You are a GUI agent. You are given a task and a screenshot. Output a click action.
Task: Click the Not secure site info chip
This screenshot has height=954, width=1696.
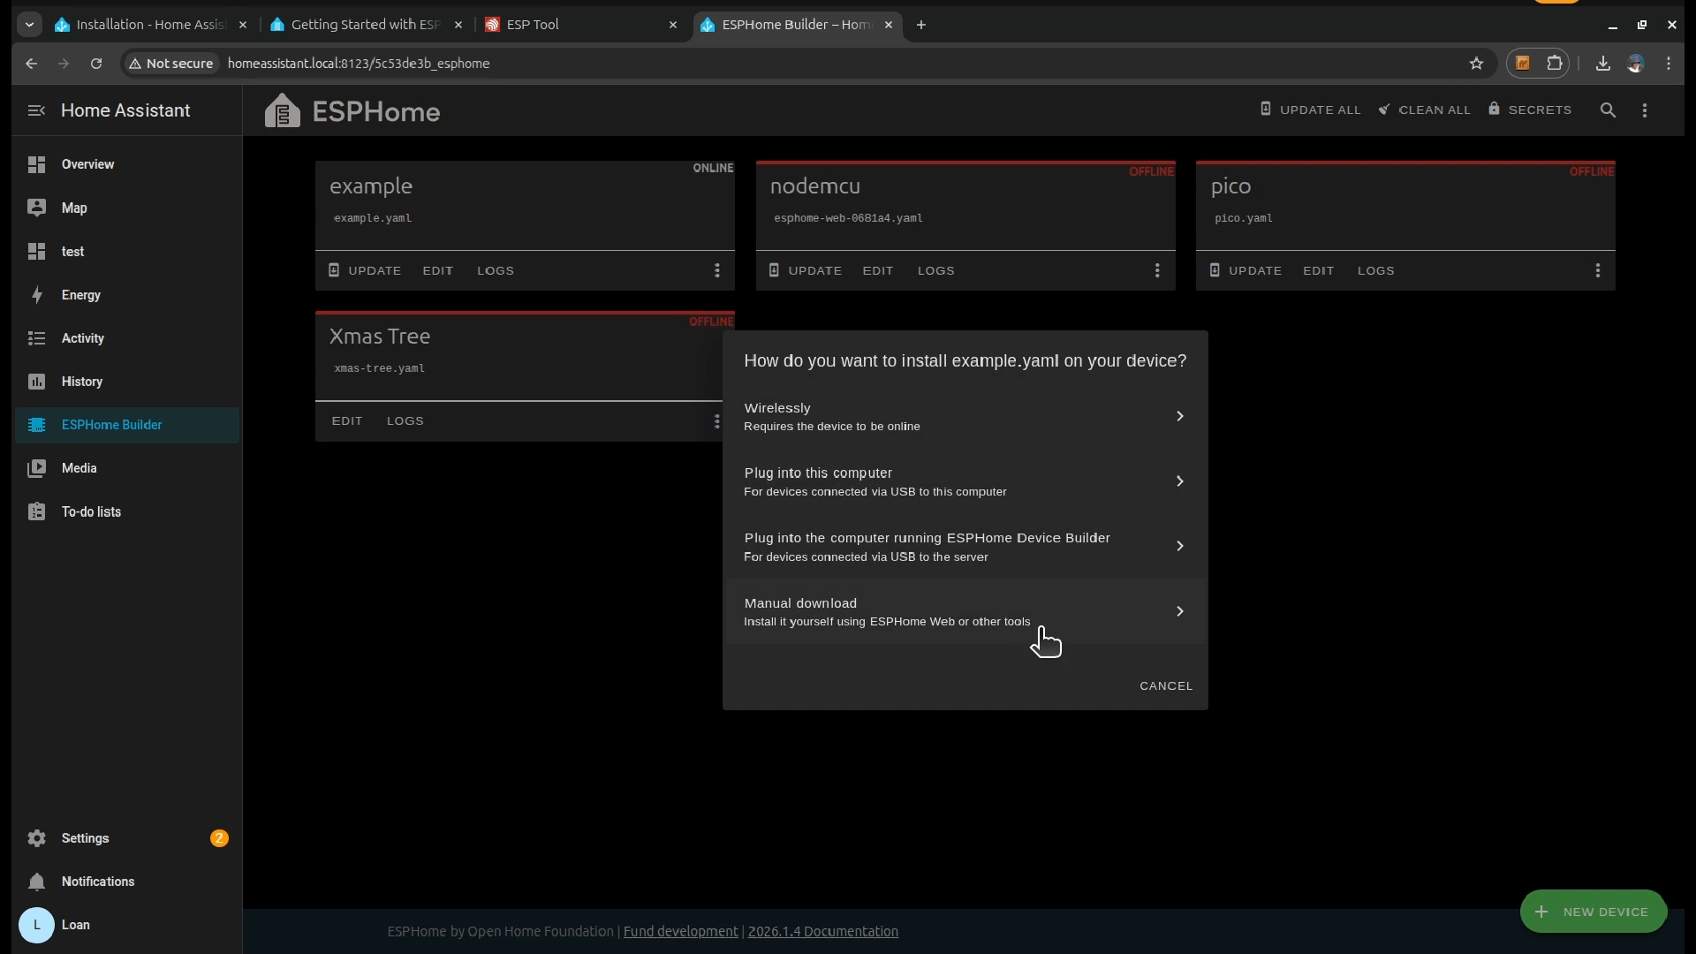[171, 64]
